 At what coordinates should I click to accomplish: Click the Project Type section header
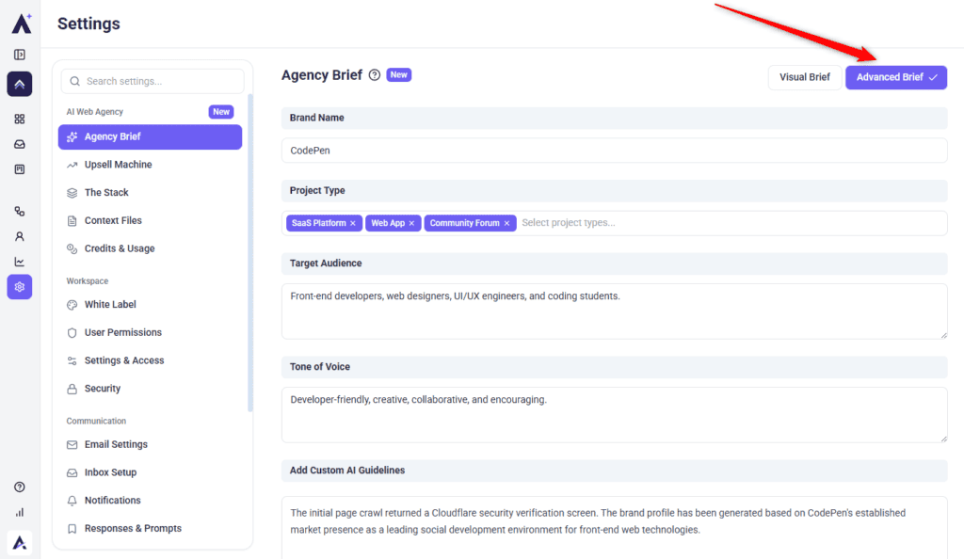coord(614,190)
